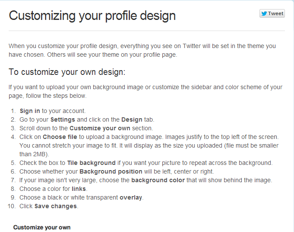Click the Customizing your profile design heading
This screenshot has width=294, height=232.
(92, 16)
